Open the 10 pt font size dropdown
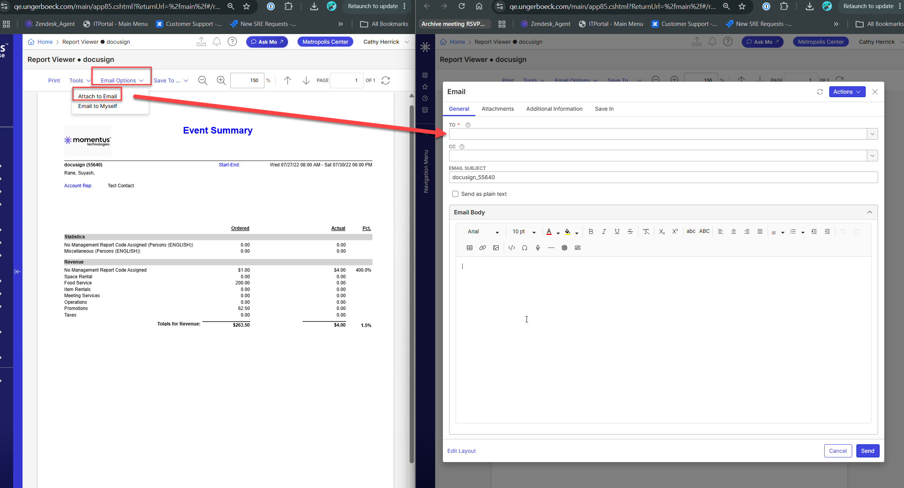This screenshot has height=488, width=904. 524,231
